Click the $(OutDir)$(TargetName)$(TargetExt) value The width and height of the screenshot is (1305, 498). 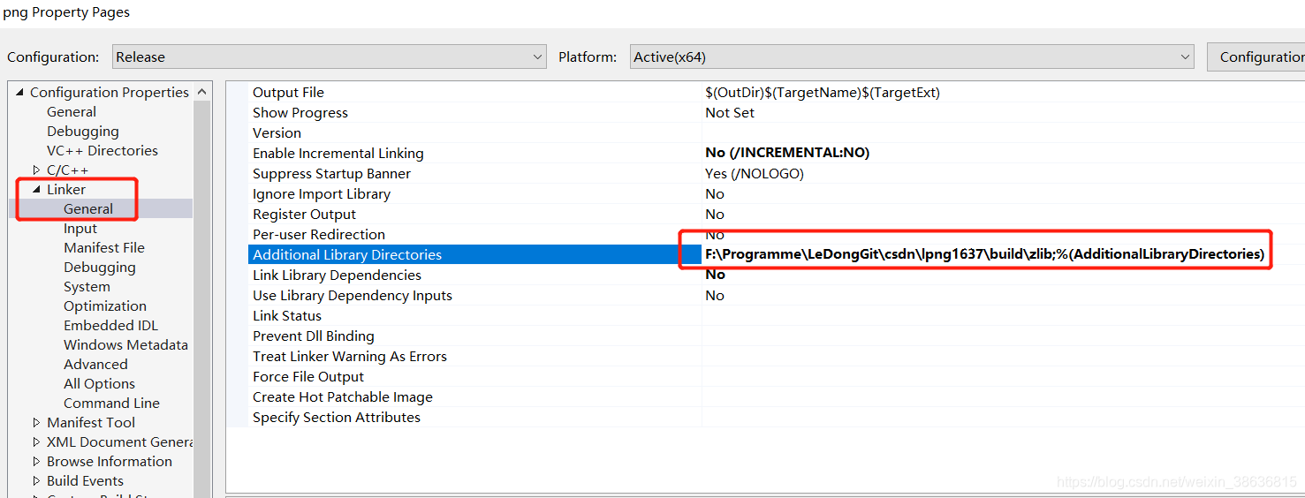(x=823, y=93)
